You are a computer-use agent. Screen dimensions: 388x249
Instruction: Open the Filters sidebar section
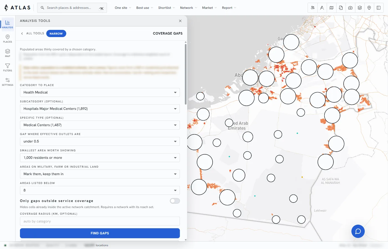click(x=7, y=67)
